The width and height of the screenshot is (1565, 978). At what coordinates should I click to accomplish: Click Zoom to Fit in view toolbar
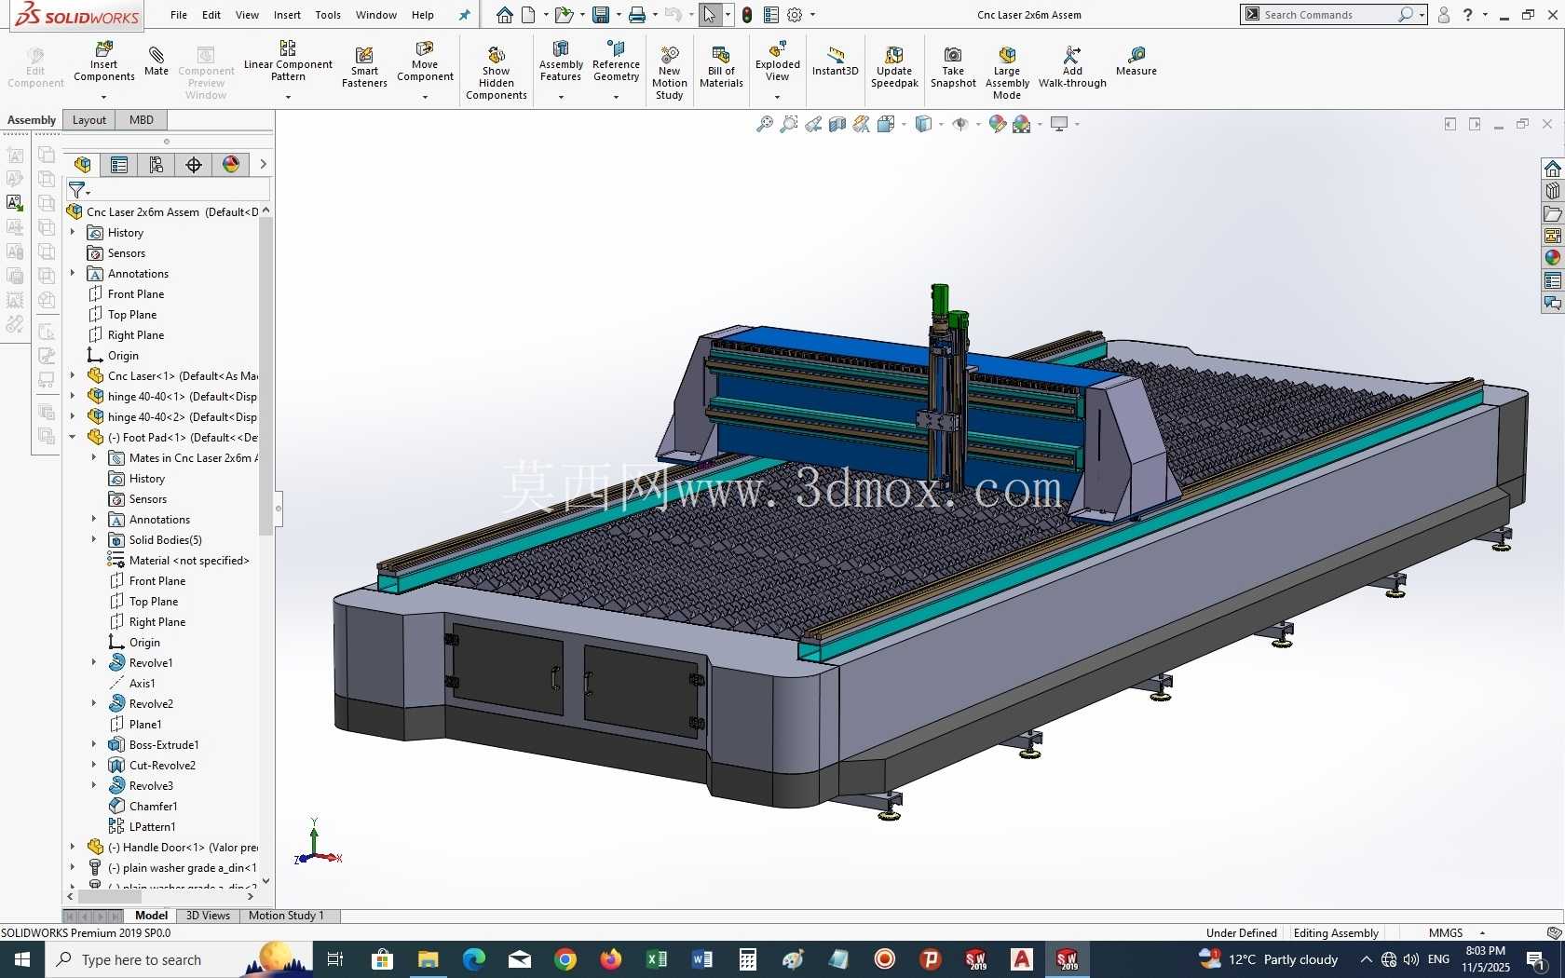point(765,124)
